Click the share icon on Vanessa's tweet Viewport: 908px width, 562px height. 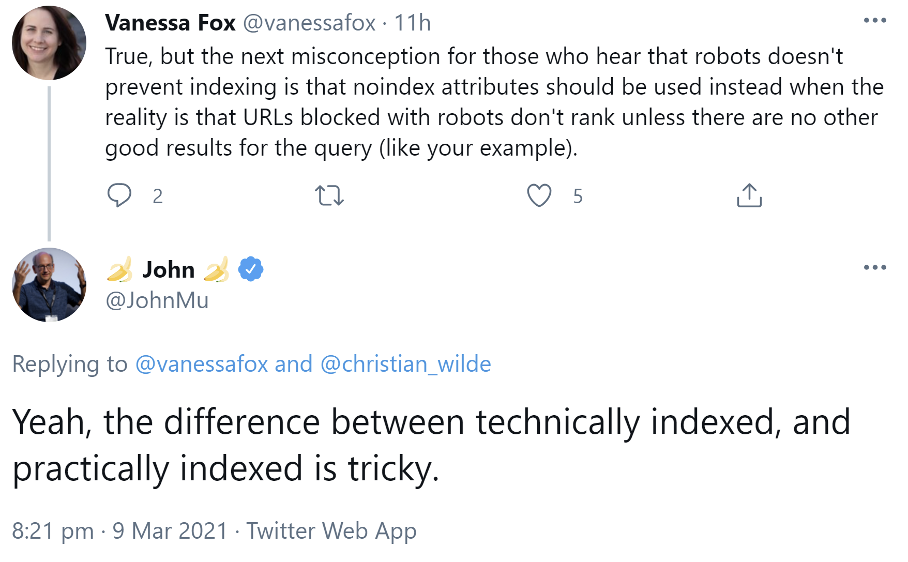point(749,195)
